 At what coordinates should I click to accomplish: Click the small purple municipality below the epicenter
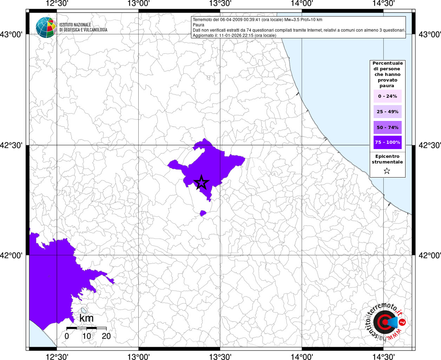pos(203,213)
